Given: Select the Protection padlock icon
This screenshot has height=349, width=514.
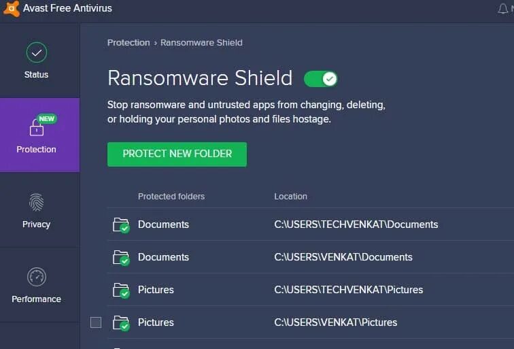Looking at the screenshot, I should pos(37,127).
